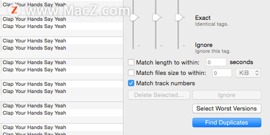Enable the Match length to within checkbox

(x=131, y=62)
